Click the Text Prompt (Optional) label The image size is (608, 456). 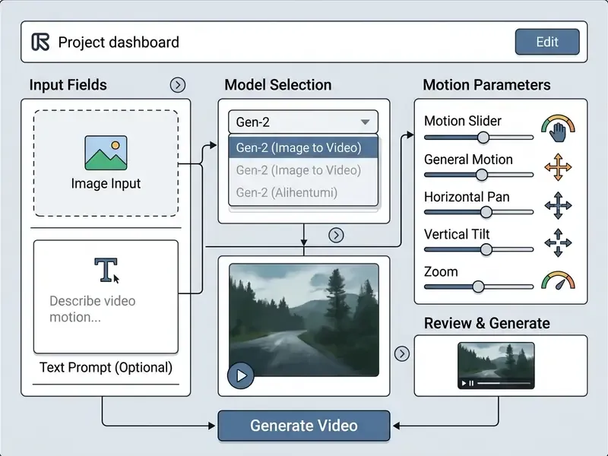pos(106,367)
